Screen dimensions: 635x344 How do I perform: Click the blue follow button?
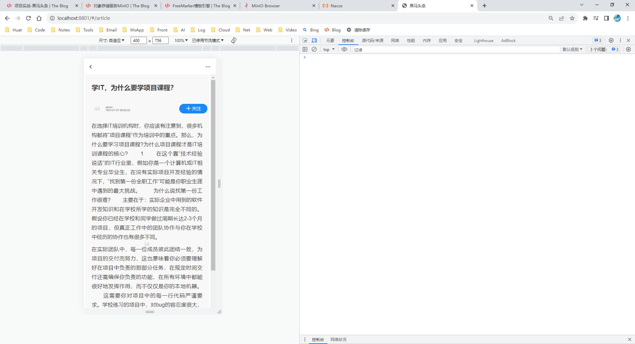pyautogui.click(x=193, y=108)
